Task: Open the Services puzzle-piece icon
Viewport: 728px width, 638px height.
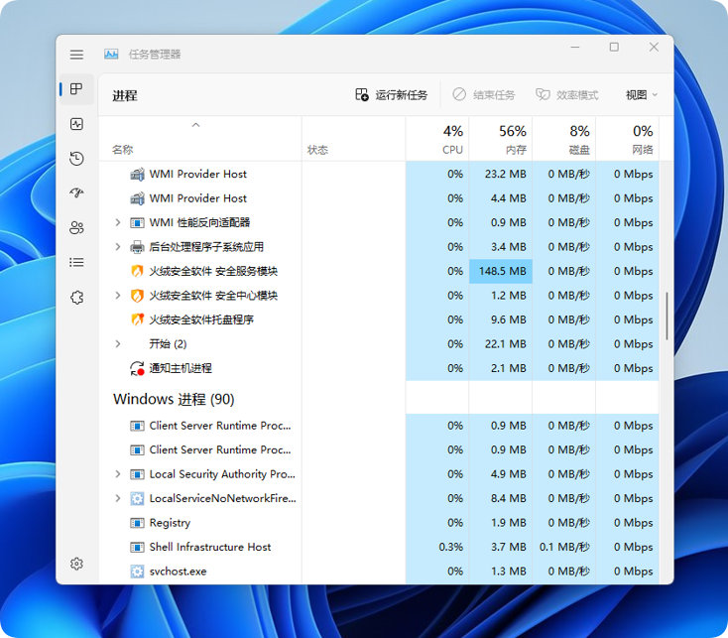Action: pos(76,298)
